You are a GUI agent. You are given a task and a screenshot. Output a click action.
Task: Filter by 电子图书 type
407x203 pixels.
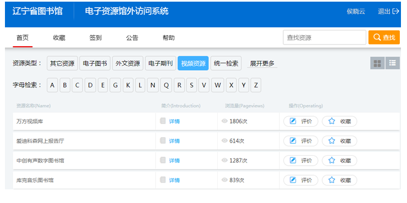95,63
